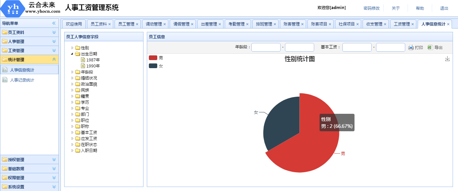
Task: Collapse the 出生日期 tree node
Action: (x=72, y=54)
